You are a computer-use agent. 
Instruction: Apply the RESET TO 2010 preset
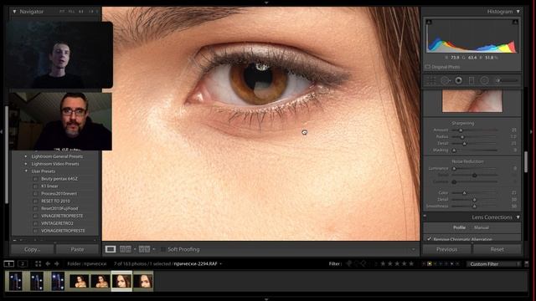pos(55,201)
